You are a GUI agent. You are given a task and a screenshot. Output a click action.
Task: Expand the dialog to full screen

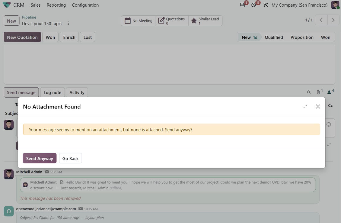tap(305, 106)
